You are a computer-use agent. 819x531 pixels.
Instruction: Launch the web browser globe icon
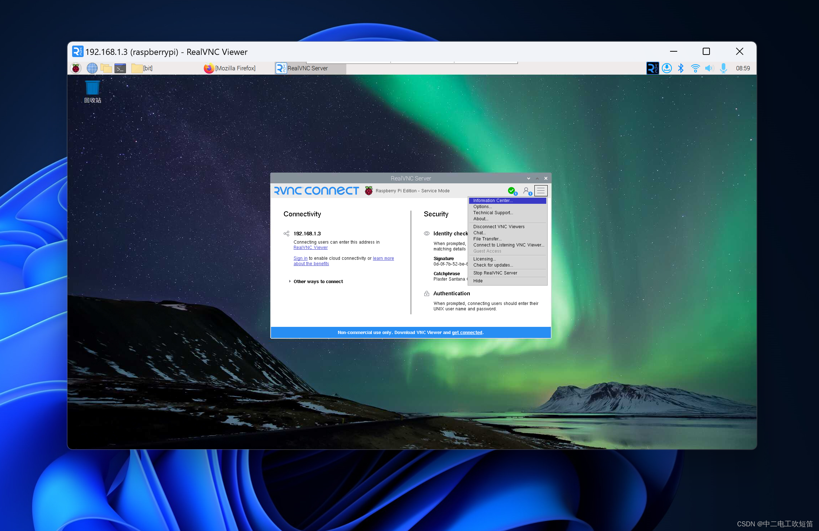pos(92,68)
